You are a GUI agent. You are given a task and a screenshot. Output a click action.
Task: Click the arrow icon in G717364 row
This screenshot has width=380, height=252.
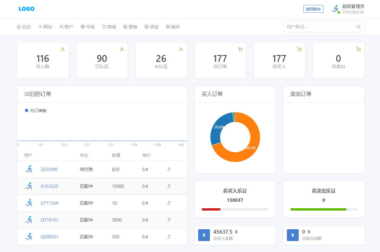[169, 203]
